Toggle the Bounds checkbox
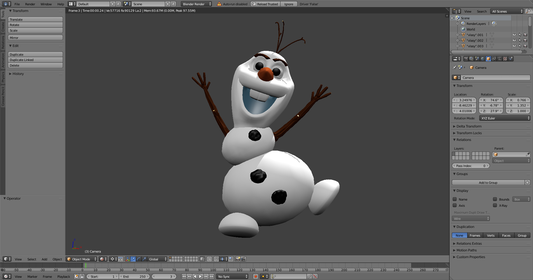Image resolution: width=533 pixels, height=280 pixels. (x=495, y=199)
